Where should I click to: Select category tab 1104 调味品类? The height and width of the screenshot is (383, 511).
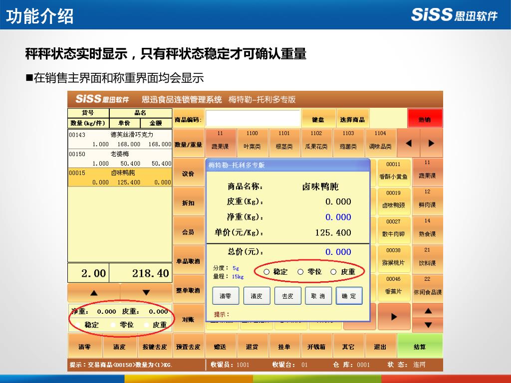click(380, 143)
